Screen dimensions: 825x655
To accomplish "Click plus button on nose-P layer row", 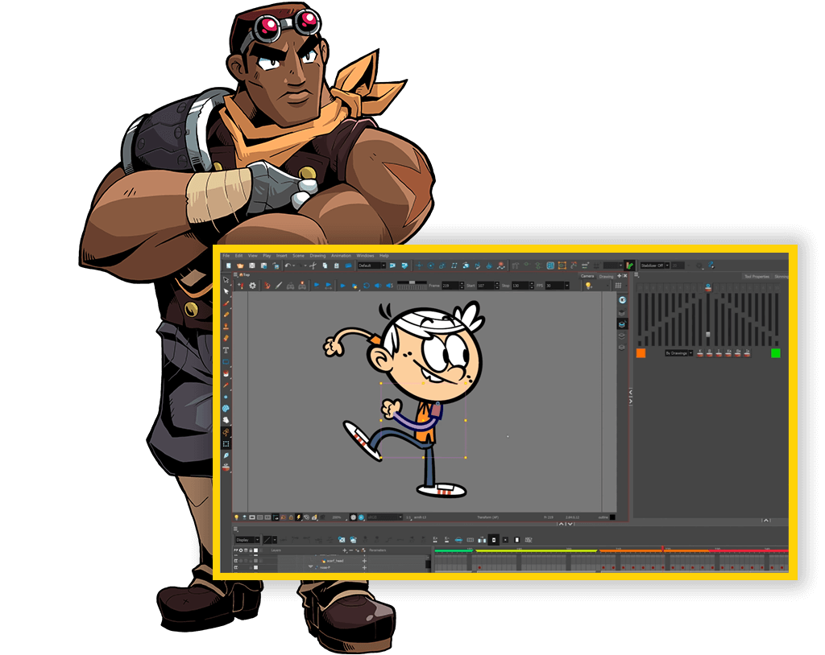I will [364, 568].
